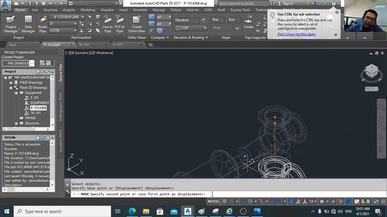Image resolution: width=387 pixels, height=217 pixels.
Task: Click "Don't show me this again" link
Action: click(x=296, y=34)
